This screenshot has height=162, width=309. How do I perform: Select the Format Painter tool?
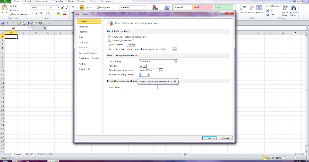[19, 14]
